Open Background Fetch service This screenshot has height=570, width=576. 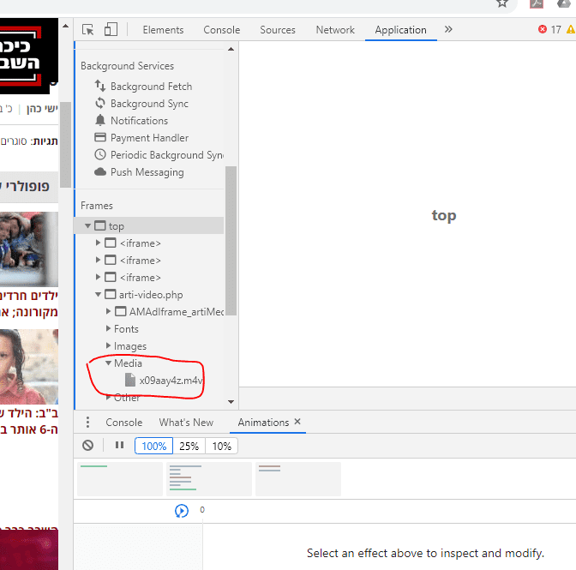coord(152,87)
